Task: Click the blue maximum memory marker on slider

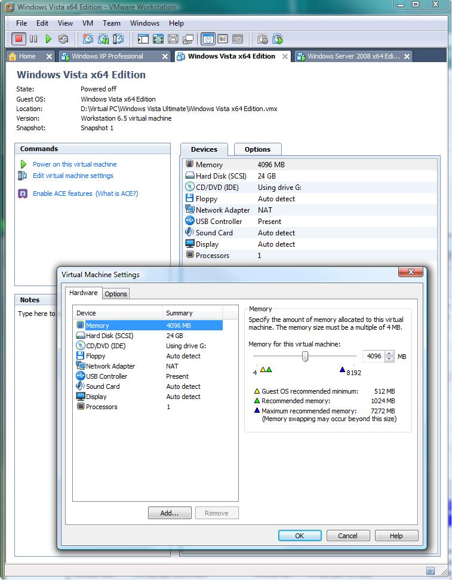Action: pyautogui.click(x=342, y=370)
